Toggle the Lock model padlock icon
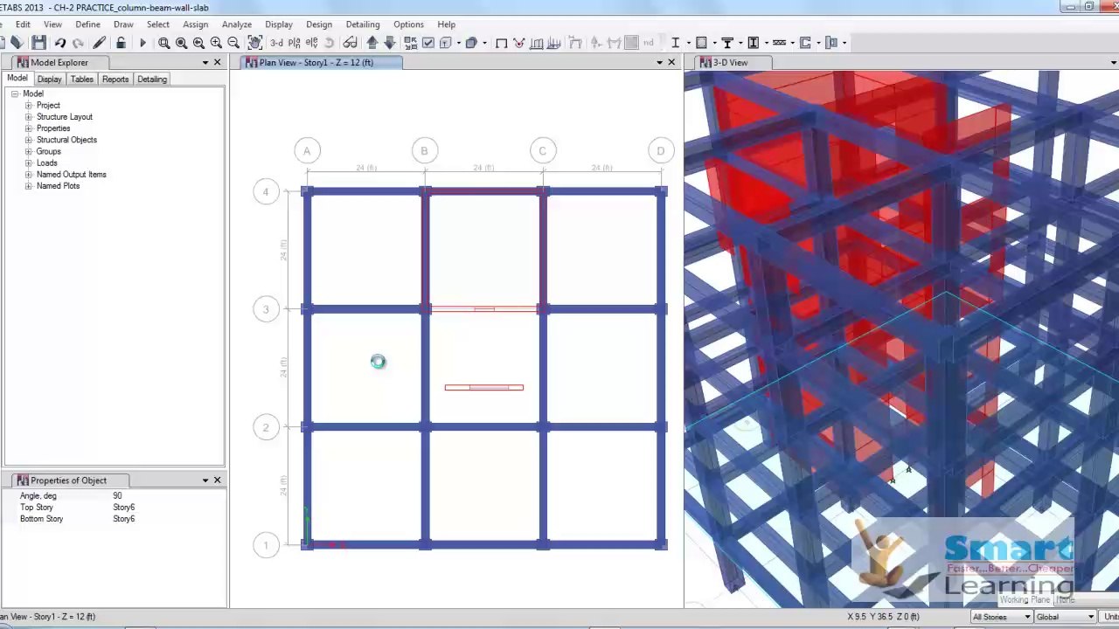This screenshot has width=1119, height=629. click(x=121, y=43)
